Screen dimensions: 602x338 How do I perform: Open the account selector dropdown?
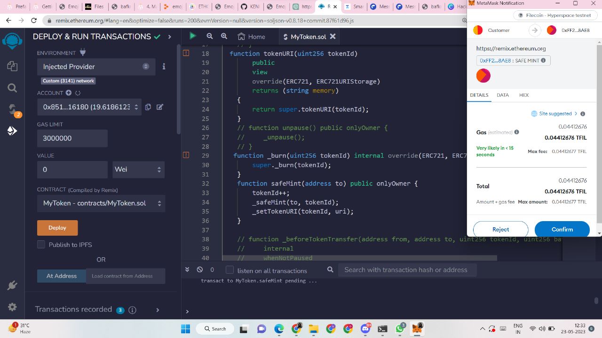click(x=89, y=107)
